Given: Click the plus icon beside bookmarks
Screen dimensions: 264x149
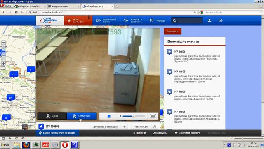Looking at the screenshot, I should click(x=125, y=127).
